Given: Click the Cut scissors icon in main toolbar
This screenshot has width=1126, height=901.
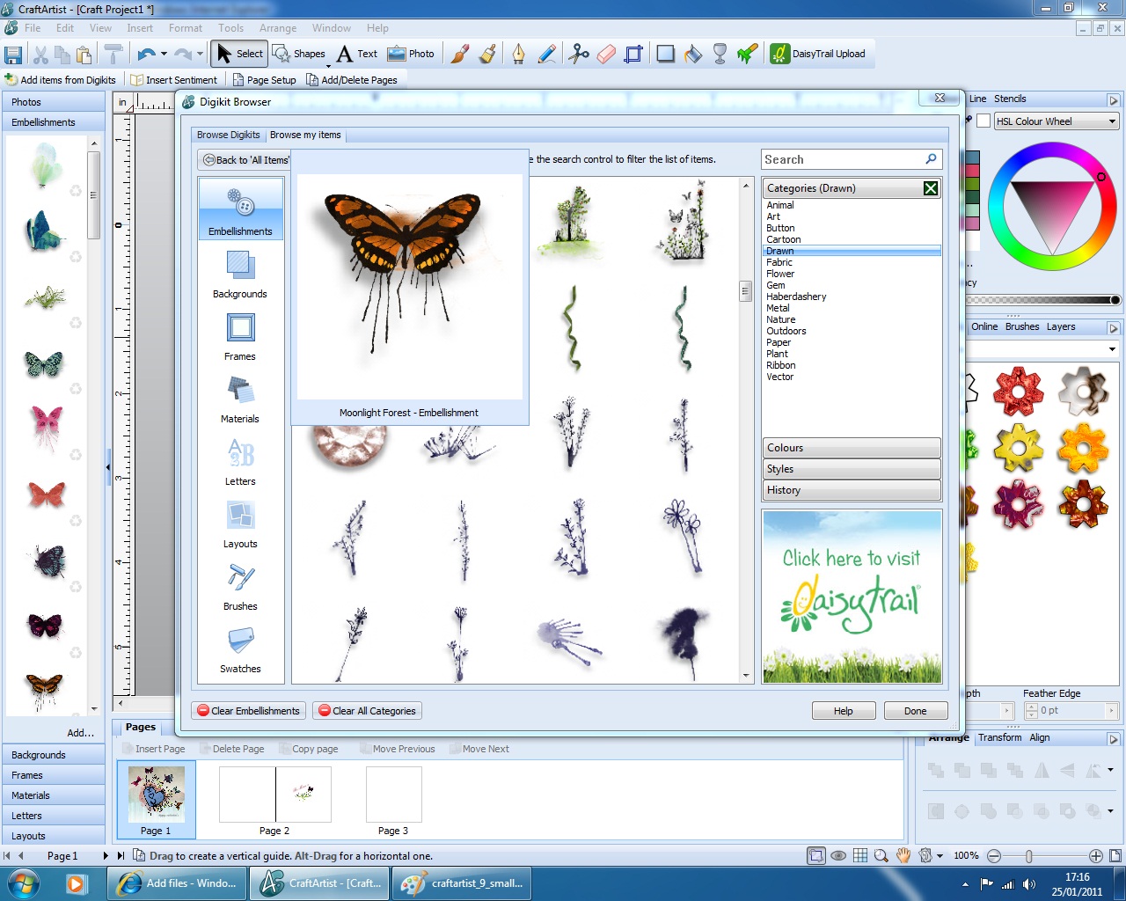Looking at the screenshot, I should tap(40, 55).
